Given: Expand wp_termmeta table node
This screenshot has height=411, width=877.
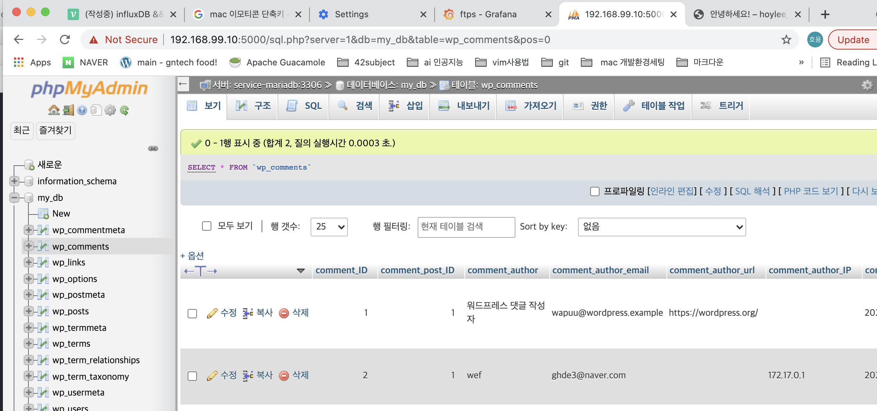Looking at the screenshot, I should coord(28,328).
